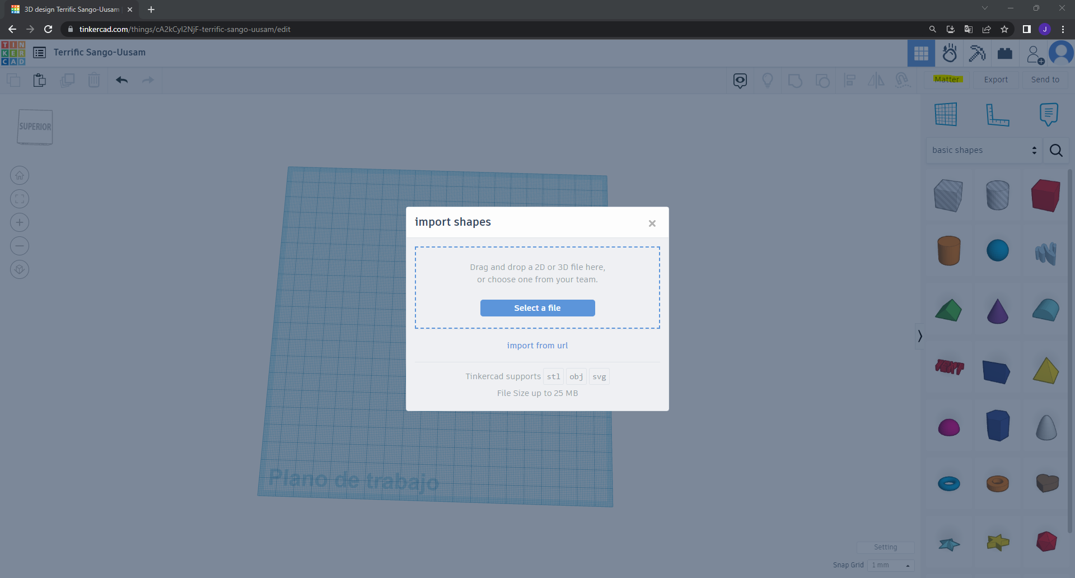This screenshot has width=1075, height=578.
Task: Redo the last action
Action: point(148,80)
